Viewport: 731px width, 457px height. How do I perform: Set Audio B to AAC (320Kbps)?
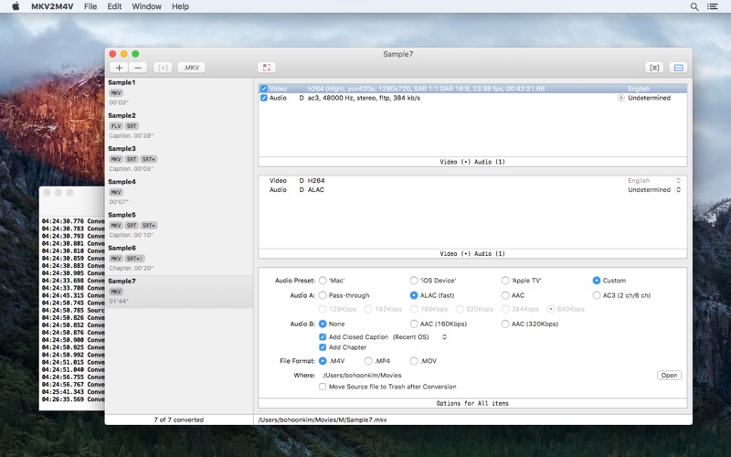[x=505, y=324]
